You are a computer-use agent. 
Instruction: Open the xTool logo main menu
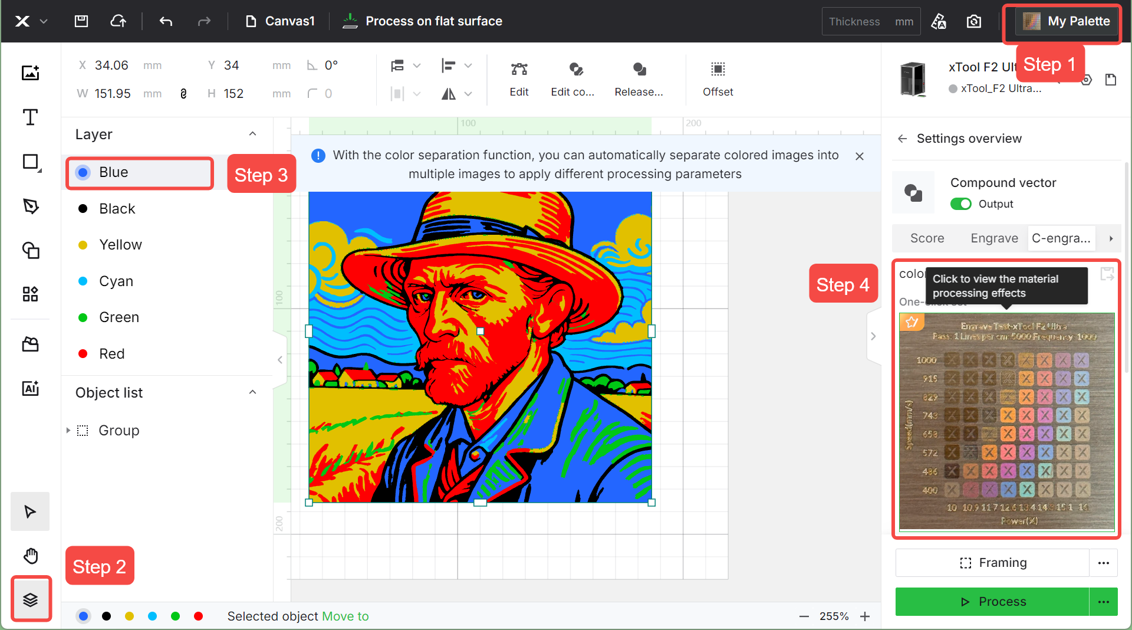[22, 21]
